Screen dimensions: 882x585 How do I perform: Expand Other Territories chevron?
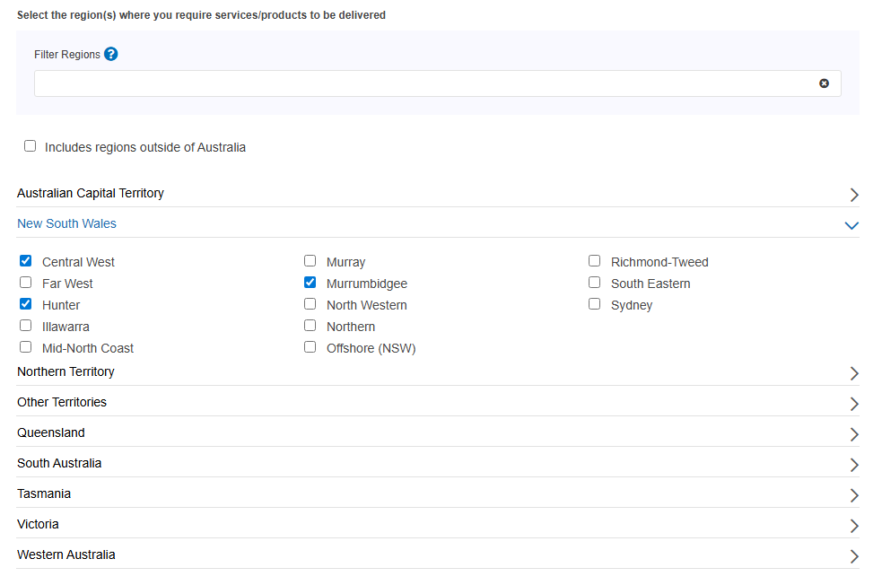pos(854,404)
